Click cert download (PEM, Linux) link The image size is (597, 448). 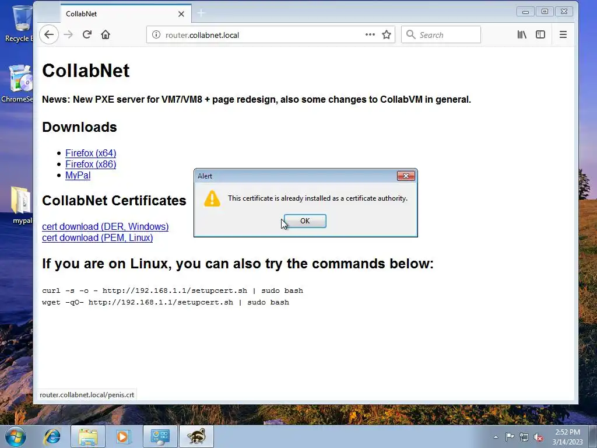[97, 238]
